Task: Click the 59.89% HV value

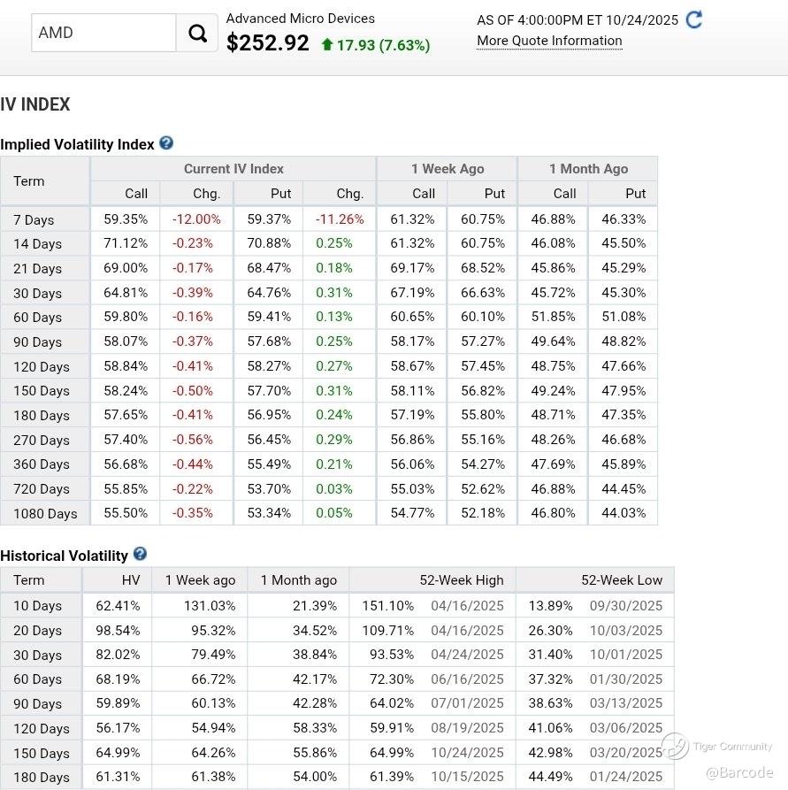Action: click(x=118, y=703)
